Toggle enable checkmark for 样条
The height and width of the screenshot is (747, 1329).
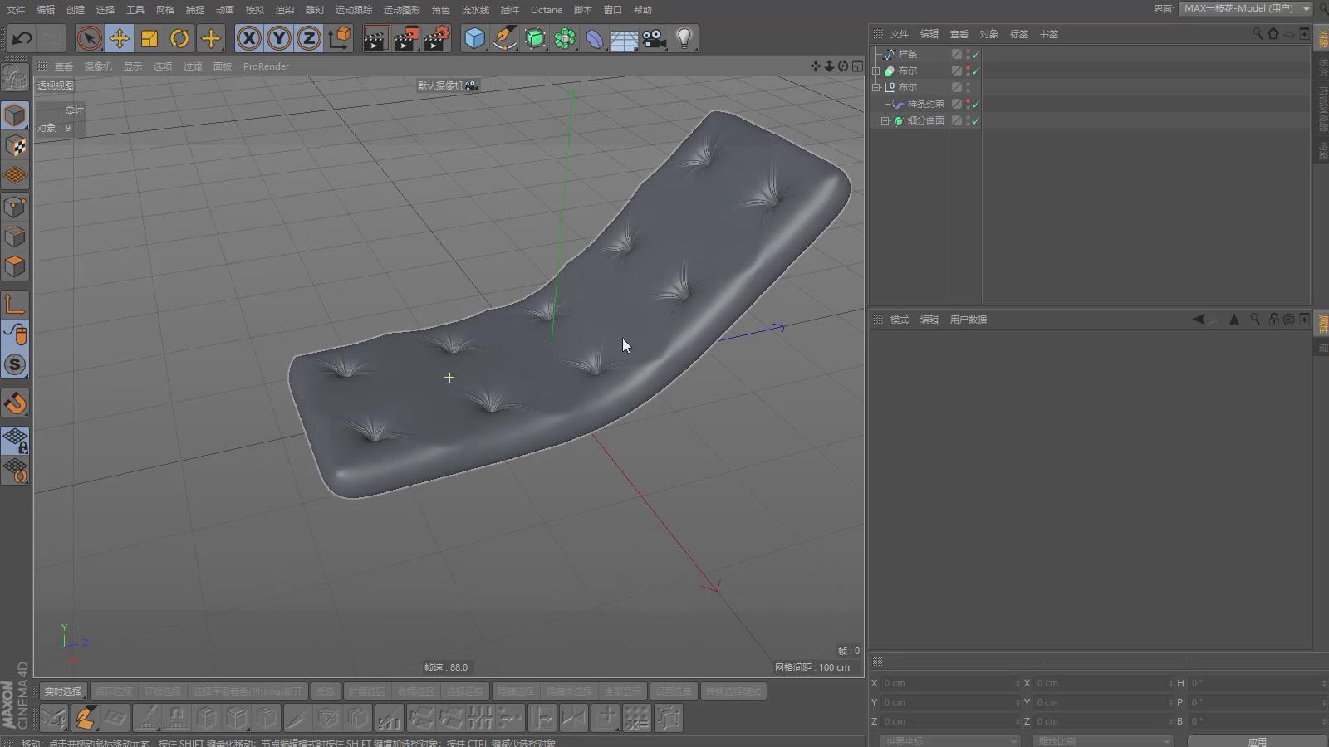tap(976, 55)
